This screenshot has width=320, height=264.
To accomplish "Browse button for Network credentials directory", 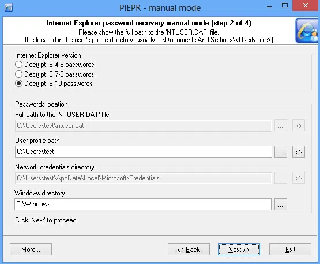I will point(281,178).
